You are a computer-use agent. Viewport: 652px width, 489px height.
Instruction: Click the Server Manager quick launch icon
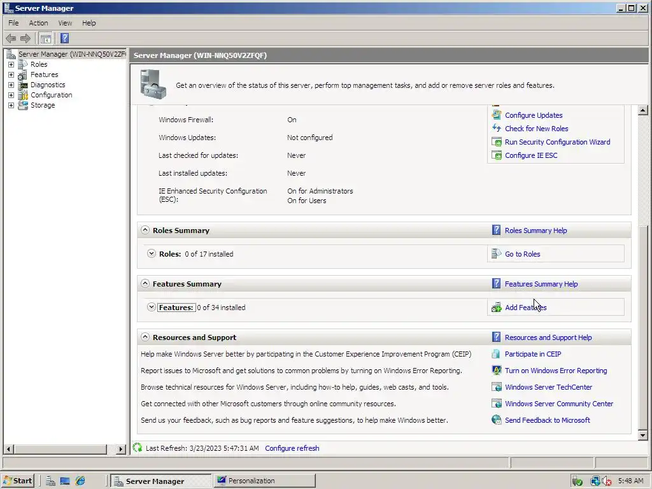[50, 481]
